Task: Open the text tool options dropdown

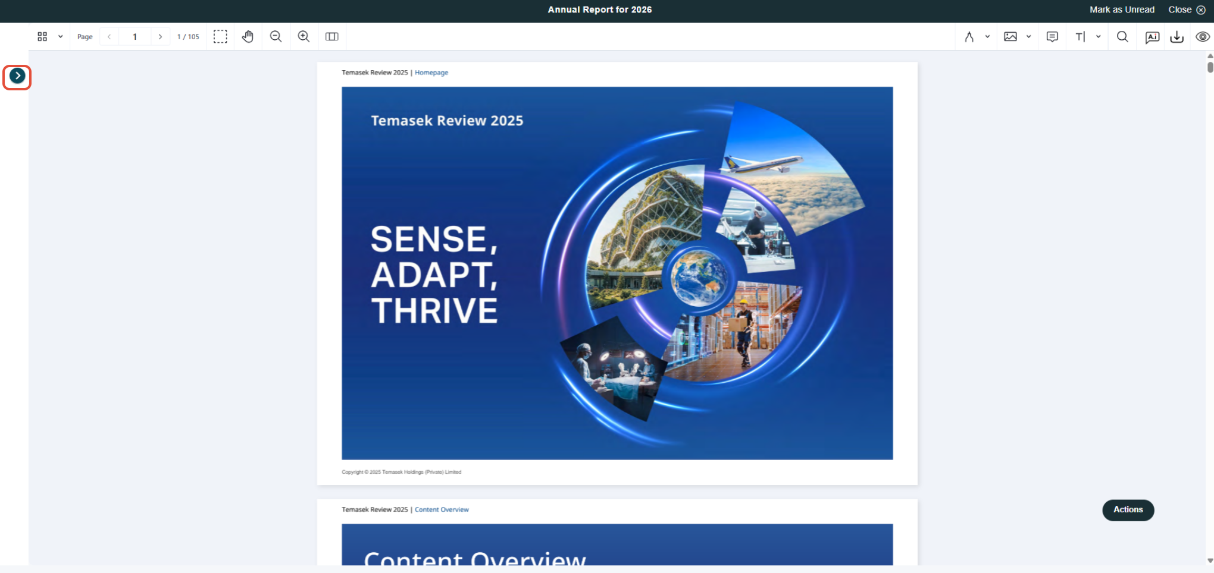Action: point(1099,37)
